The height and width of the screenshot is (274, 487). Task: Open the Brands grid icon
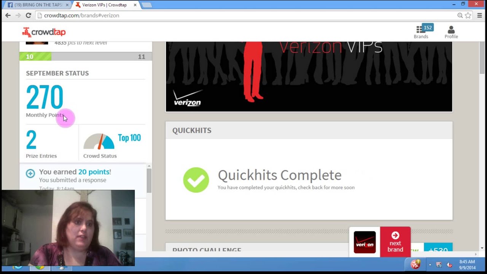click(x=420, y=30)
